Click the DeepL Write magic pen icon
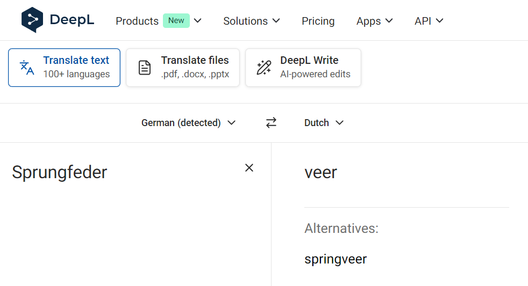Viewport: 528px width, 286px height. pyautogui.click(x=263, y=68)
